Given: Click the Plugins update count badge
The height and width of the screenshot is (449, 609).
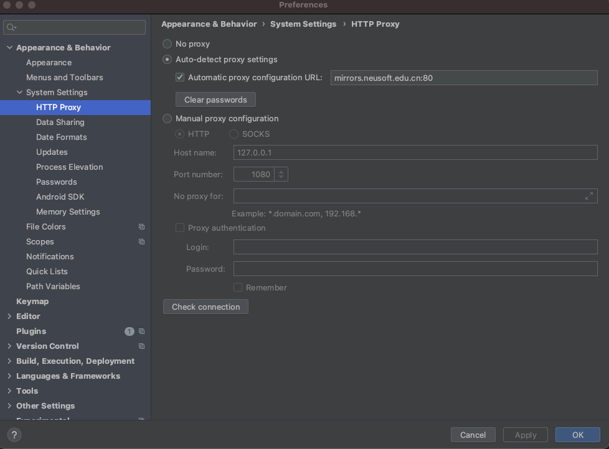Looking at the screenshot, I should click(x=129, y=331).
